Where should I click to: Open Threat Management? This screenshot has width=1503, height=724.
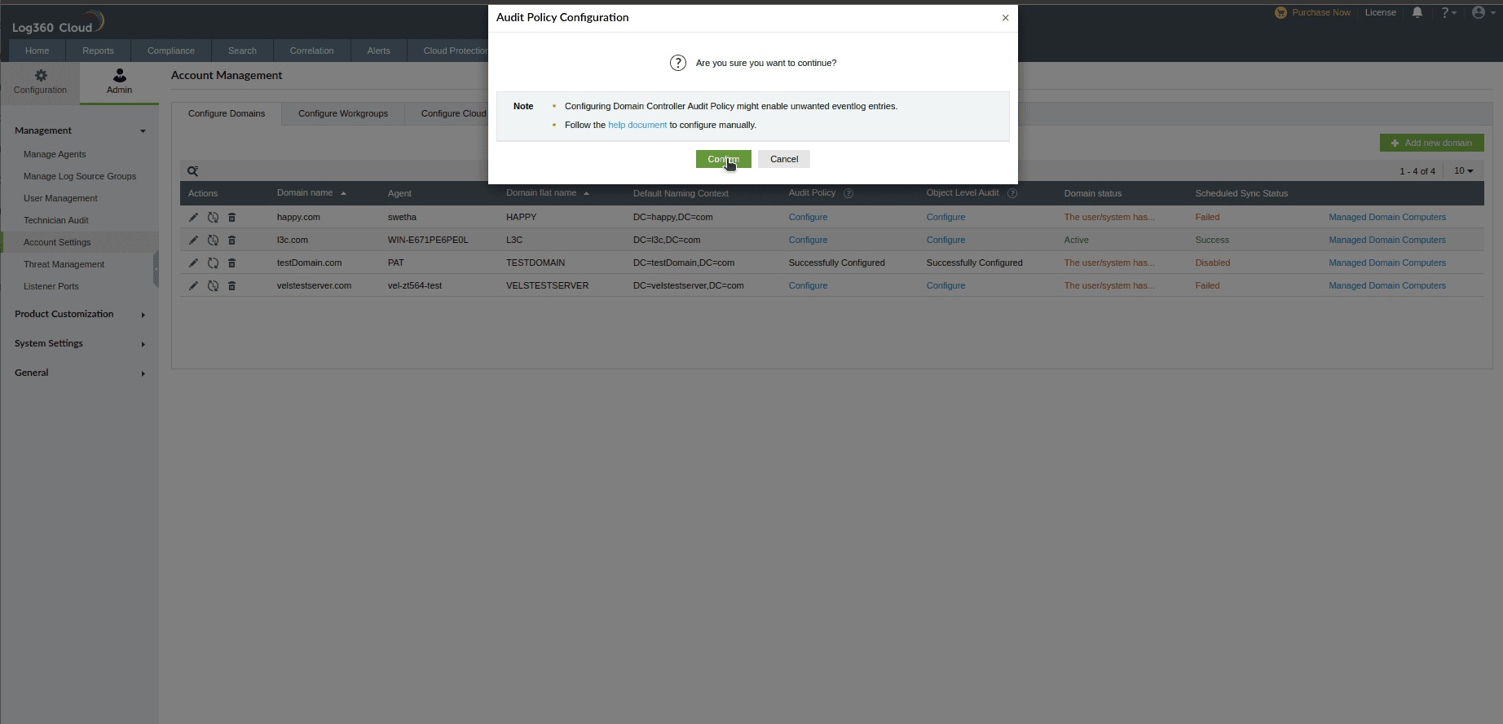[64, 264]
